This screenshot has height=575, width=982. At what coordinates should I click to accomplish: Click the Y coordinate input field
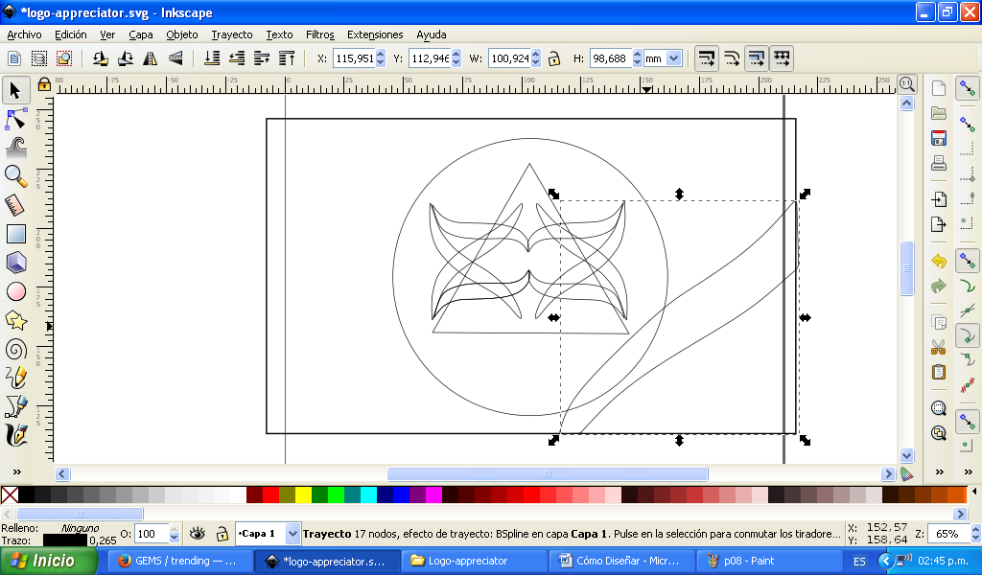(x=430, y=58)
